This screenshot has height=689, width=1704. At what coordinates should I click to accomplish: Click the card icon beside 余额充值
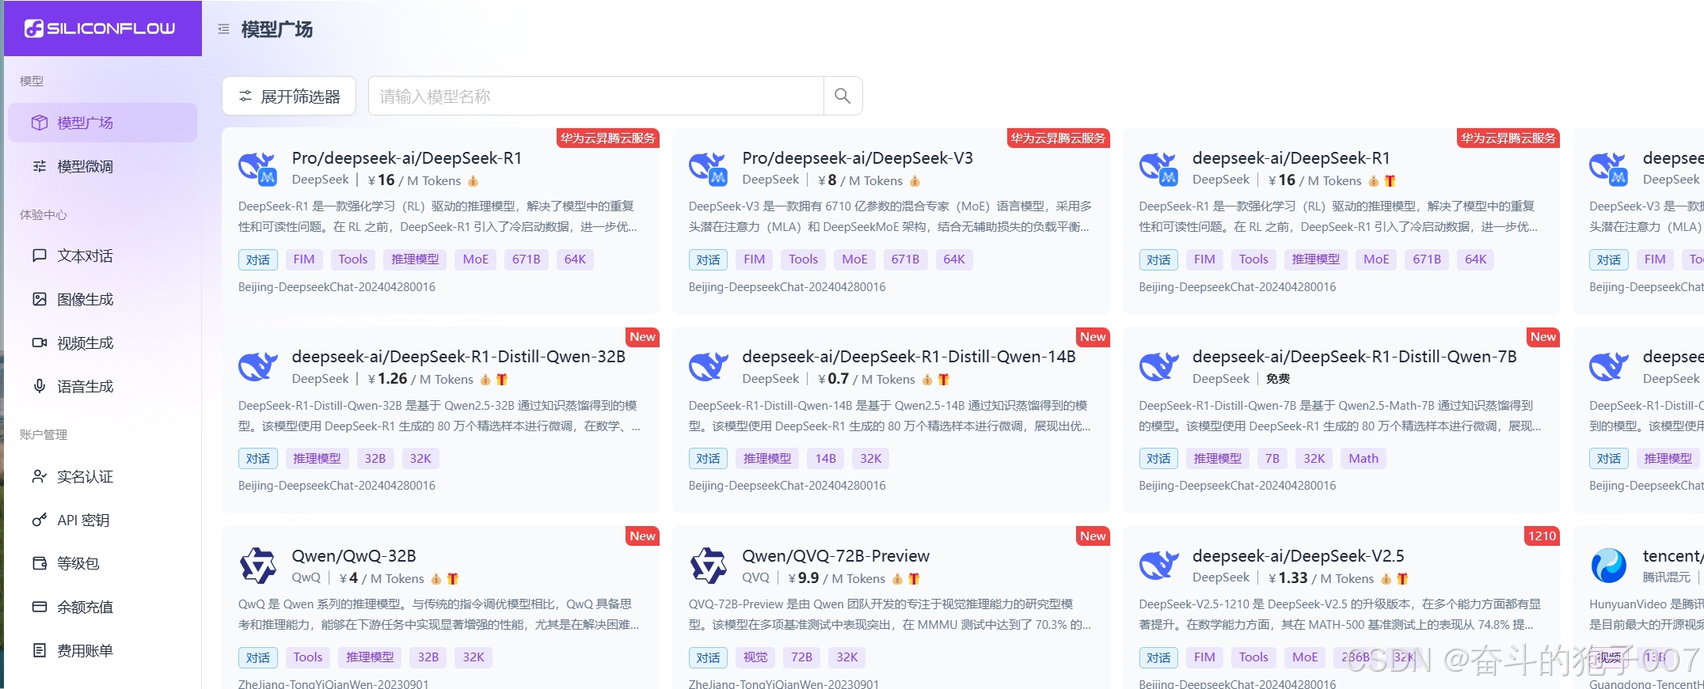pos(40,607)
